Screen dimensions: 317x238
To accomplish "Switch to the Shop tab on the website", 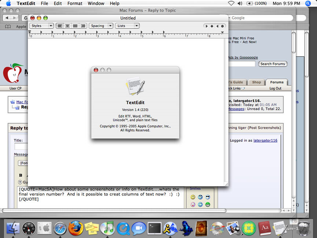I will [256, 82].
